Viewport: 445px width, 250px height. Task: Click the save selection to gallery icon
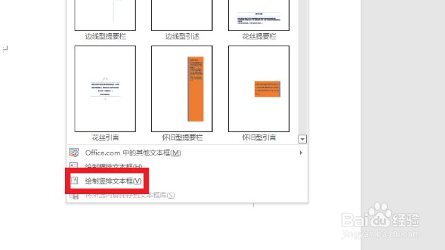coord(74,196)
